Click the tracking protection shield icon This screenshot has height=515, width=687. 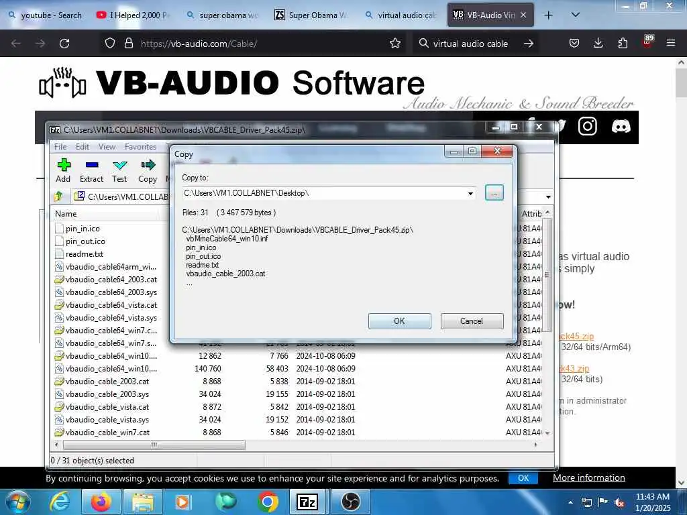(x=110, y=44)
